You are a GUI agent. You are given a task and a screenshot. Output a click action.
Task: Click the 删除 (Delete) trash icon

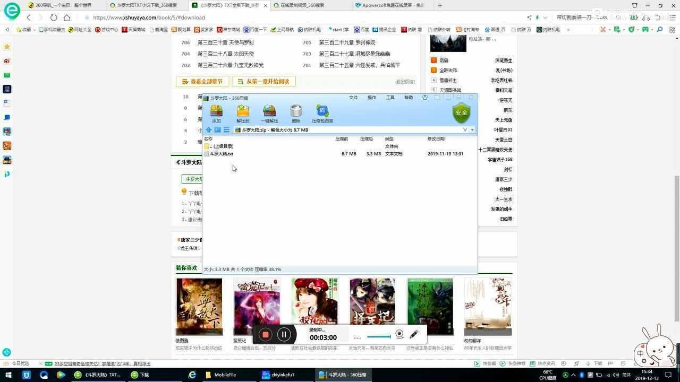[296, 114]
